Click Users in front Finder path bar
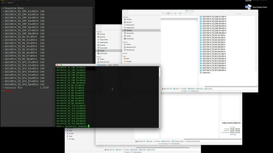Image resolution: width=273 pixels, height=153 pixels. (x=176, y=89)
